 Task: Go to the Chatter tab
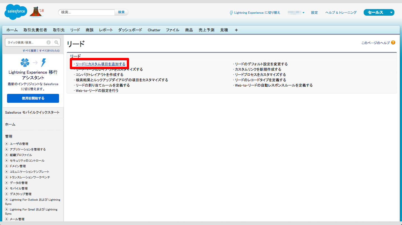click(154, 30)
